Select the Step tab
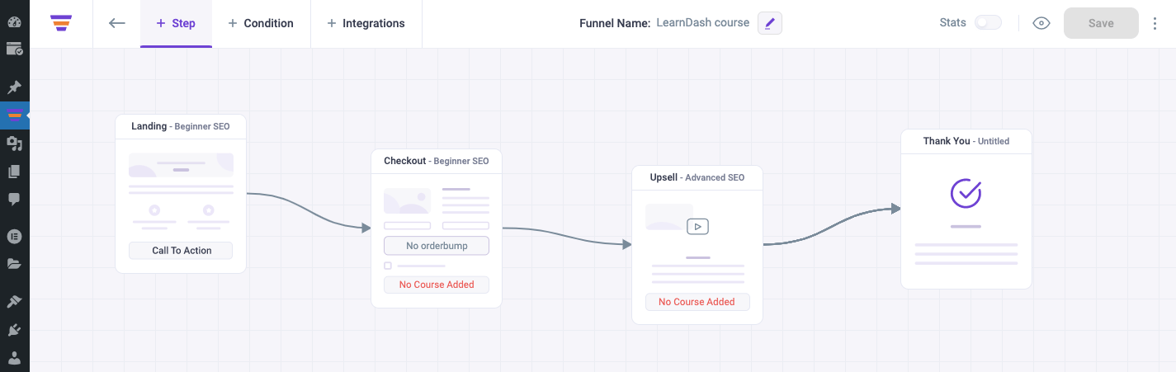This screenshot has height=372, width=1176. click(x=176, y=23)
